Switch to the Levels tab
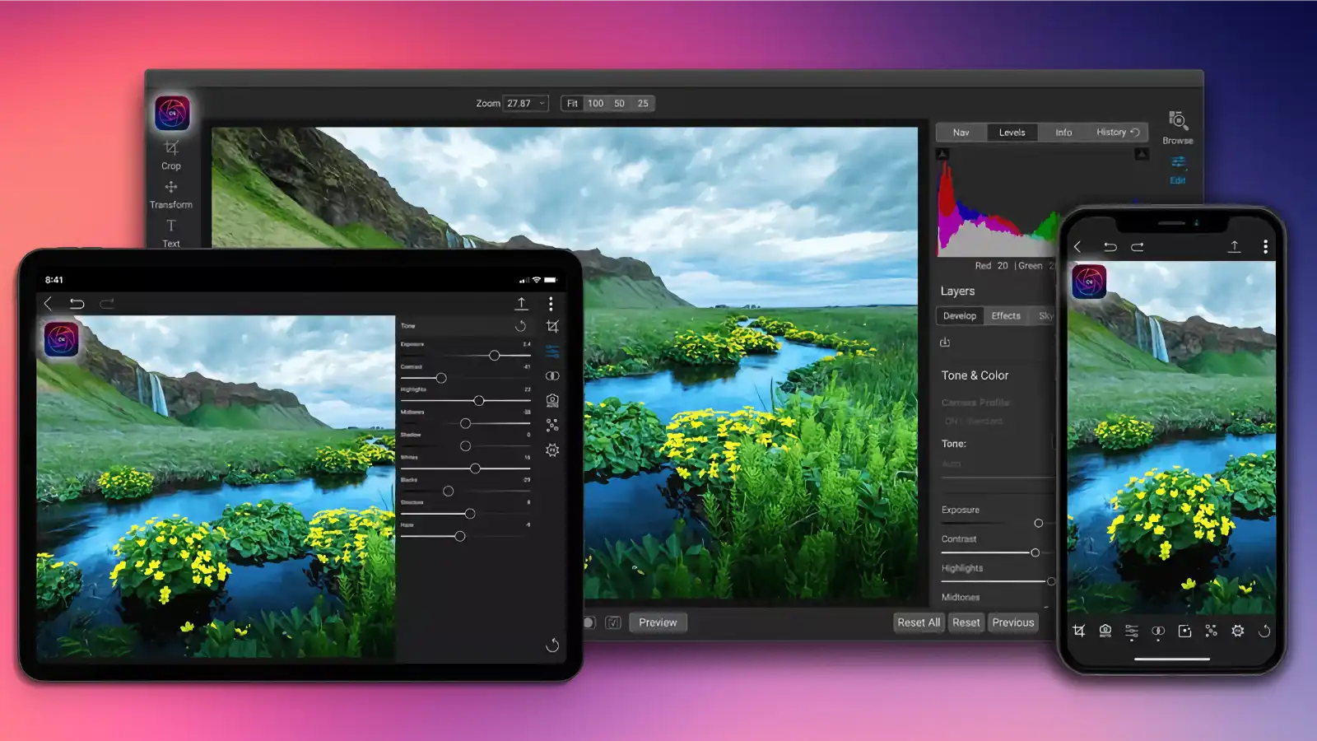The image size is (1317, 741). [x=1012, y=132]
